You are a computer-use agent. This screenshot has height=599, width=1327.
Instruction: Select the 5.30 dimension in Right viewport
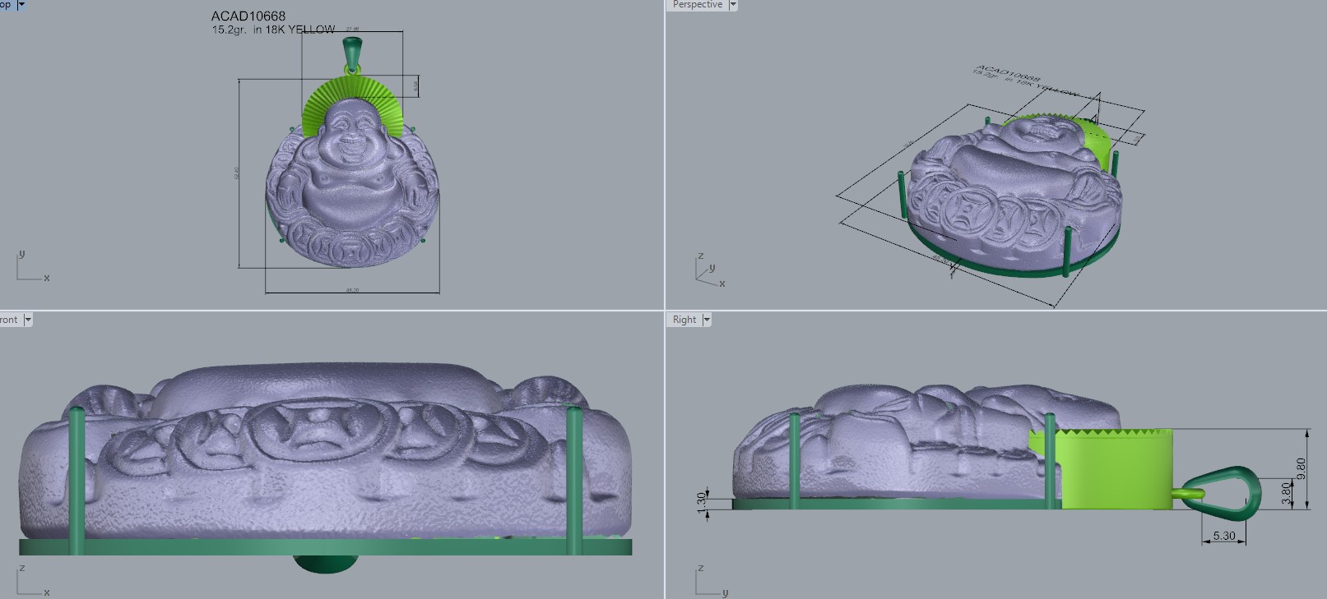(x=1224, y=536)
